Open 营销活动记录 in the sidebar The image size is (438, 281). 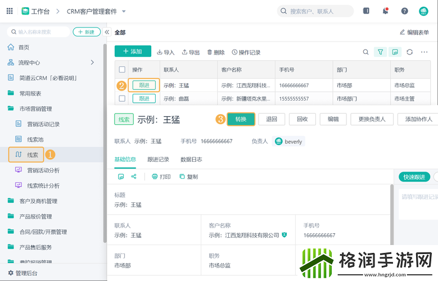[x=43, y=124]
